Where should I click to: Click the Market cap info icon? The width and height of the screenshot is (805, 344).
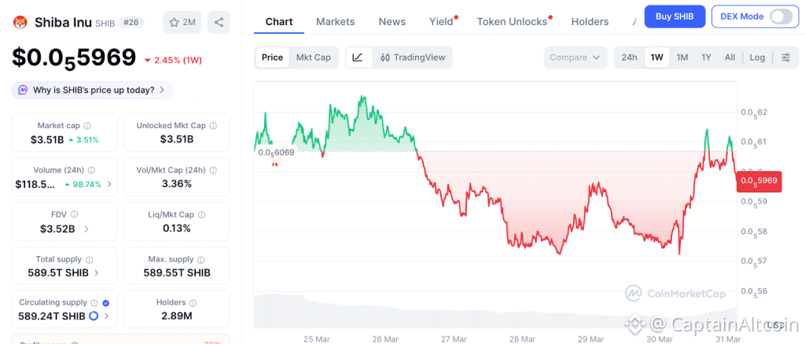coord(87,126)
